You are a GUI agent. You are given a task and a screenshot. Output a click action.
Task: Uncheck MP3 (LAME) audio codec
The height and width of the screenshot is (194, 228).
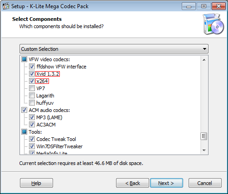32,117
